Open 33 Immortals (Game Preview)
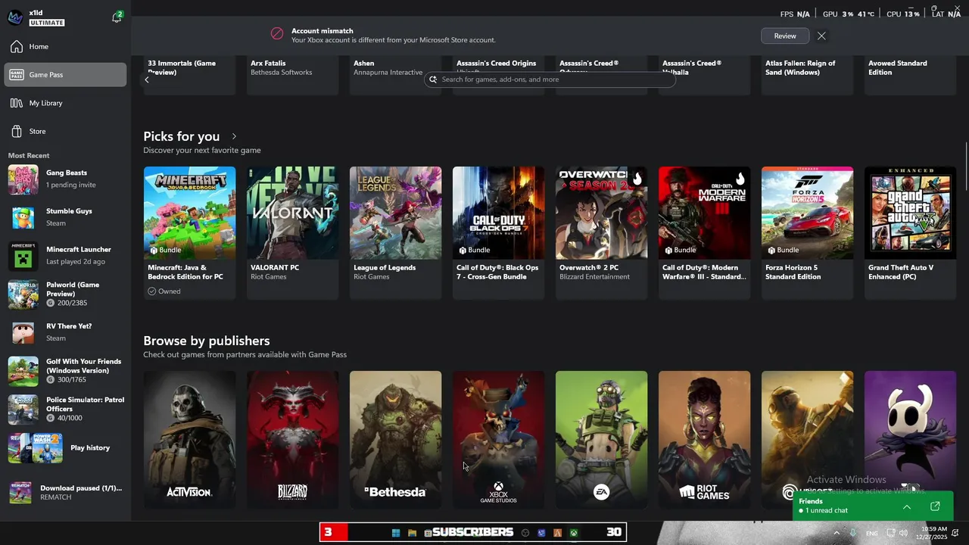Viewport: 969px width, 545px height. tap(189, 76)
